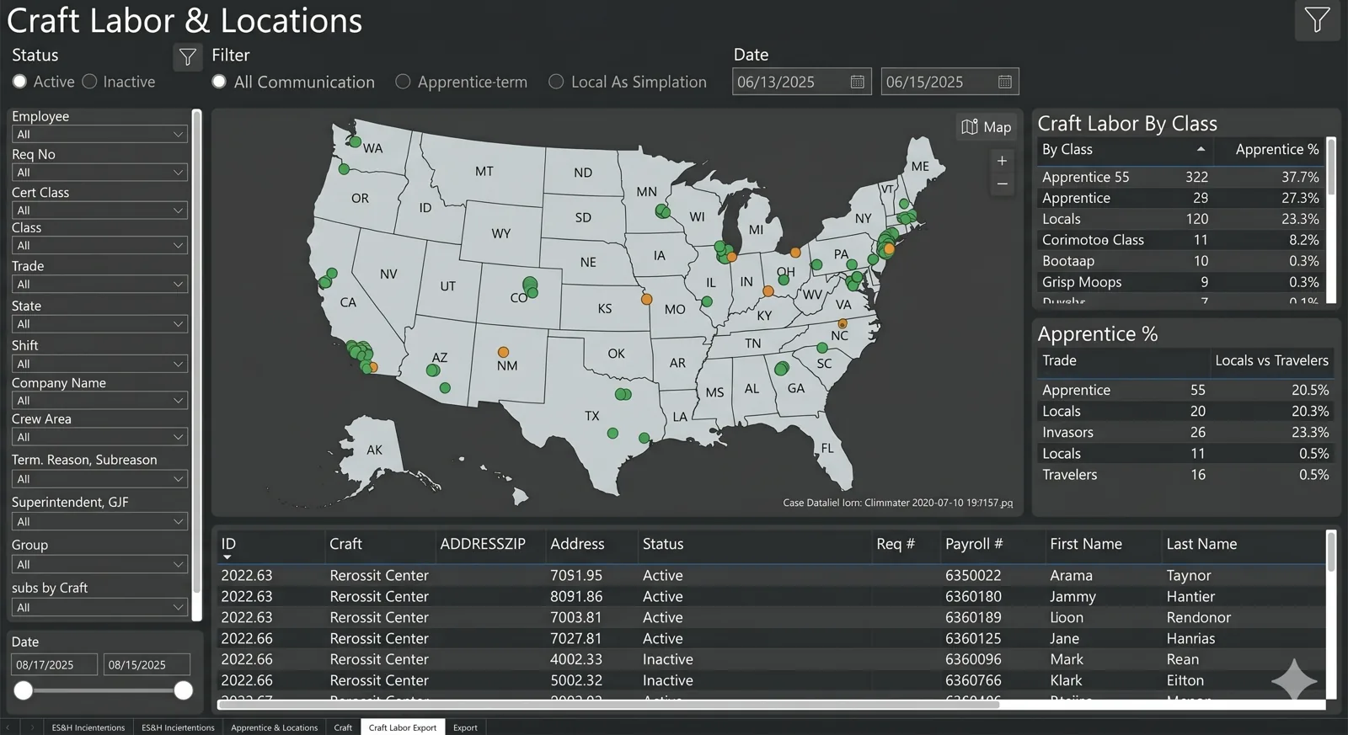Sort table by Payroll # column

tap(974, 544)
